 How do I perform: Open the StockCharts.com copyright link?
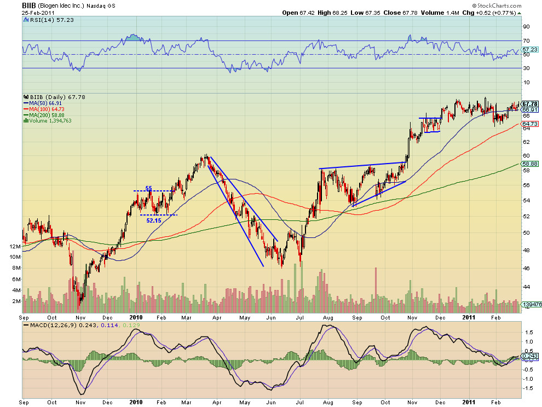[x=497, y=5]
